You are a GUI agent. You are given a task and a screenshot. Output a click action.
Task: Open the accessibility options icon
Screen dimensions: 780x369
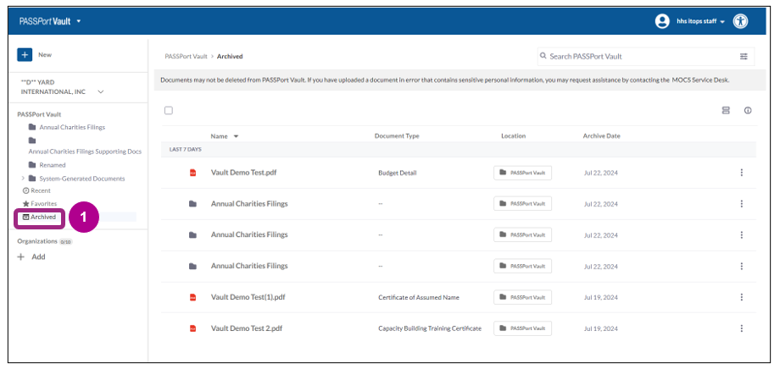(x=741, y=21)
